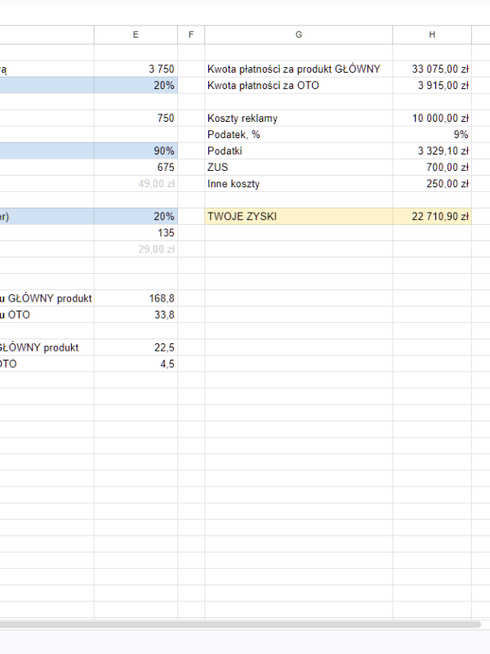Click the column G header
This screenshot has width=490, height=654.
[298, 34]
